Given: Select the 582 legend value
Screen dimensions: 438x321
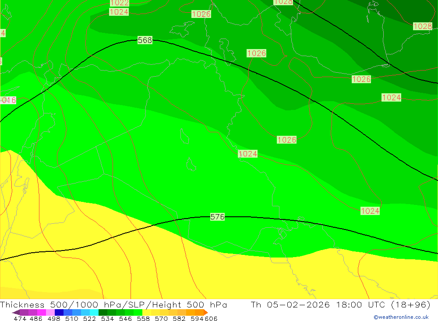Looking at the screenshot, I should (179, 318).
